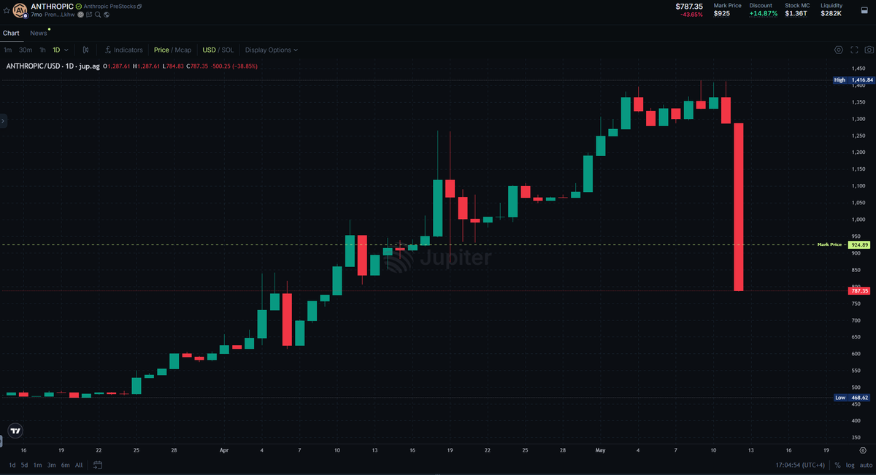Image resolution: width=876 pixels, height=475 pixels.
Task: Copy the Anthropic PreStocks name
Action: (x=139, y=7)
